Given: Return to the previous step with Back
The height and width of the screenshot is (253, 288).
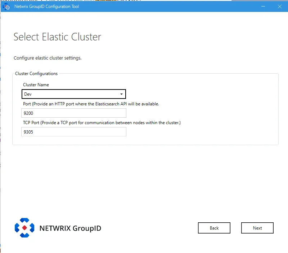Looking at the screenshot, I should click(x=214, y=228).
